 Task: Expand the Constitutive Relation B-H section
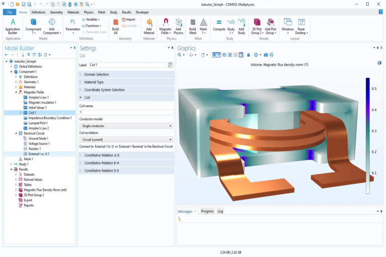tap(126, 163)
